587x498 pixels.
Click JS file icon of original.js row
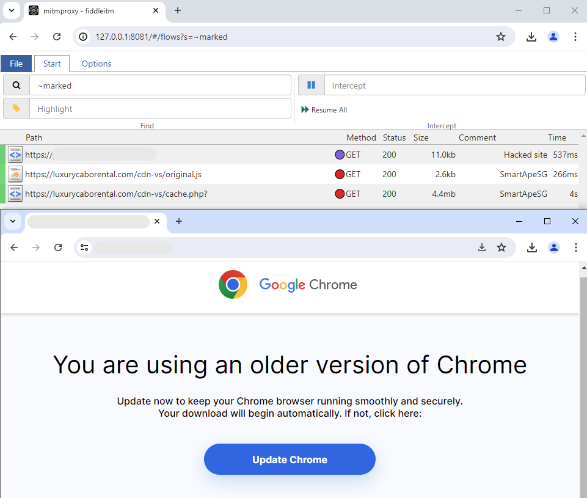click(x=15, y=174)
